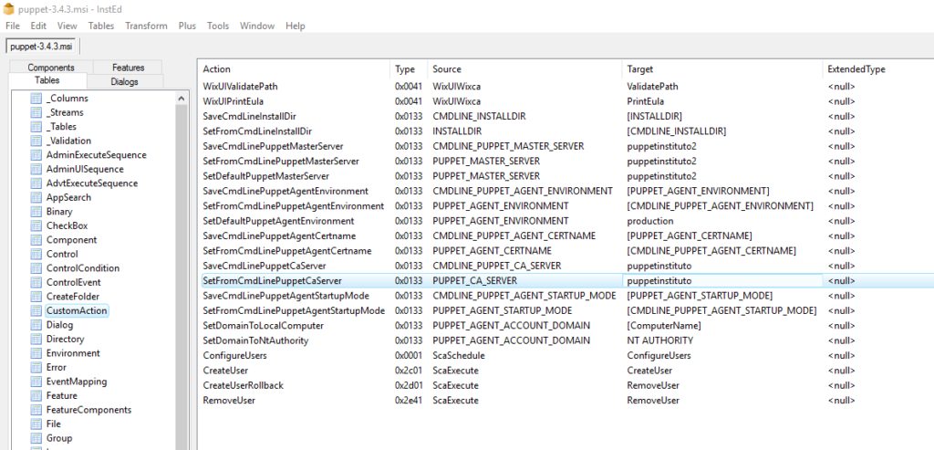Select the RemoveUser action cell
934x450 pixels.
229,400
